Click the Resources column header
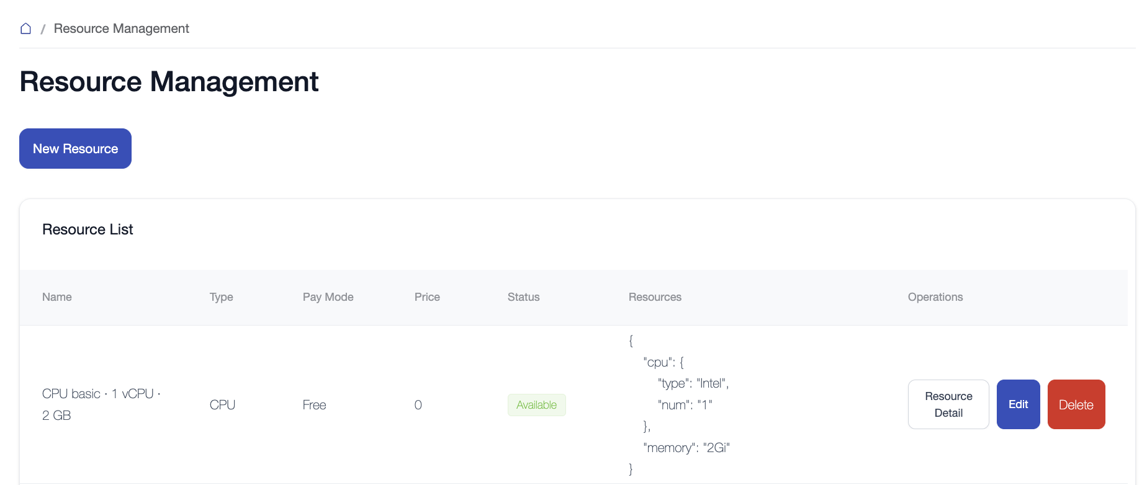Screen dimensions: 1147x485 pos(655,297)
